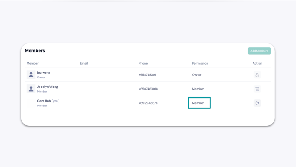This screenshot has height=167, width=296.
Task: Click the Member column header
Action: click(32, 63)
